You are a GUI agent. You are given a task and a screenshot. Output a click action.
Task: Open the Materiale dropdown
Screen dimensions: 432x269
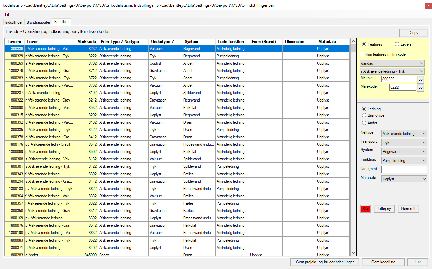(x=404, y=179)
